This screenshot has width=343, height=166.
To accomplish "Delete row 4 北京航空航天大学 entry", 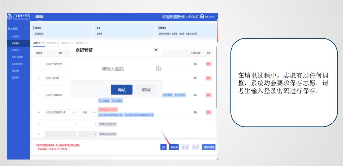I will point(208,112).
